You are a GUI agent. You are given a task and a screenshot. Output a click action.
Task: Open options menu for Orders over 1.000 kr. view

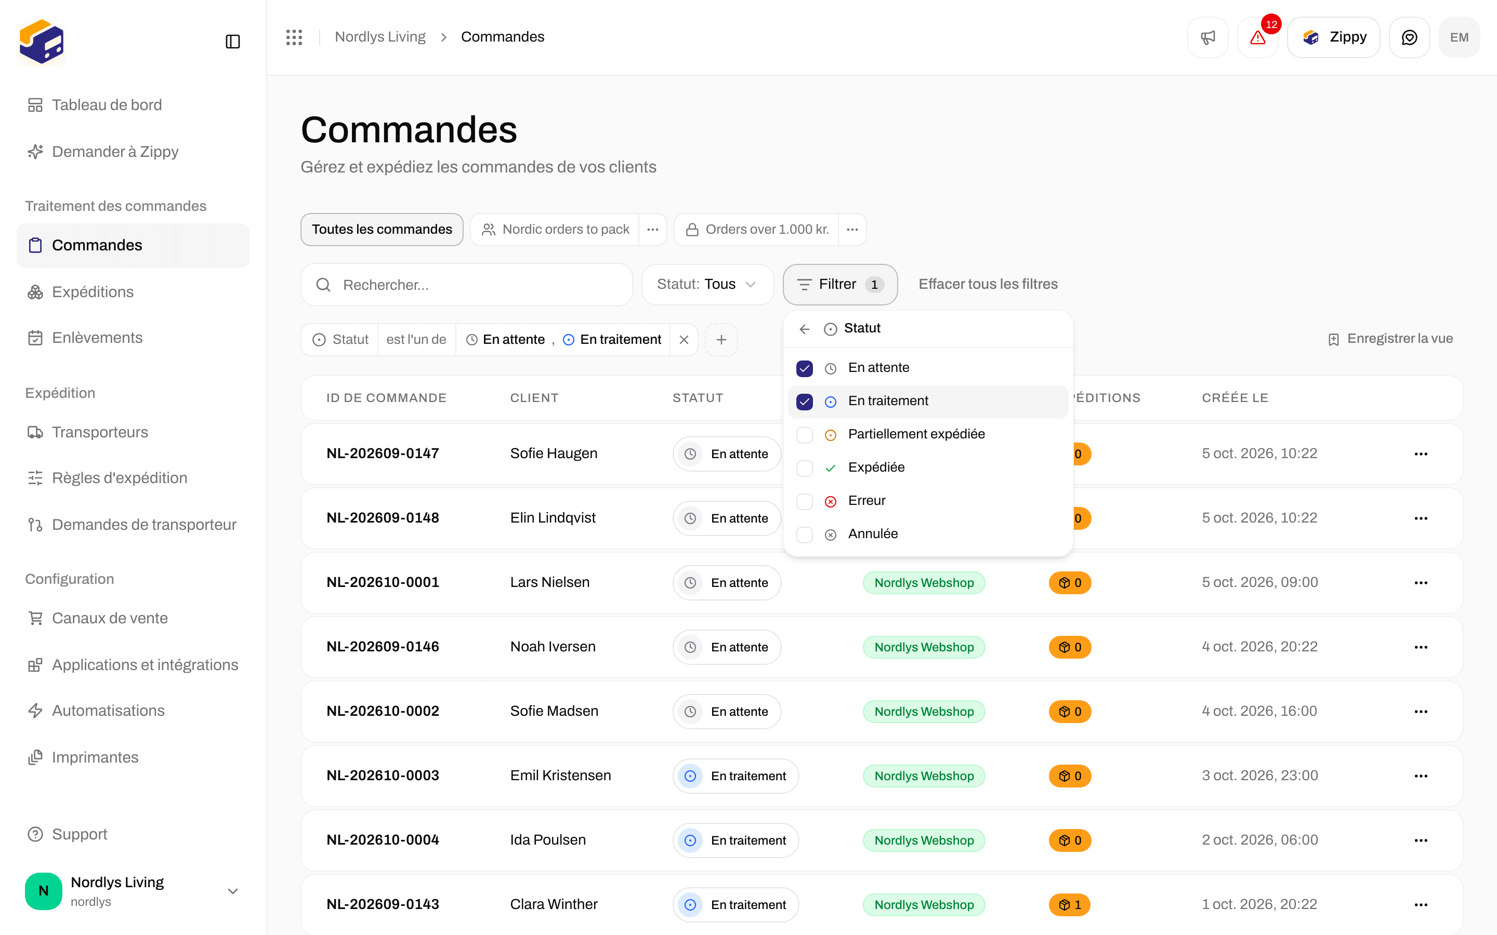[852, 230]
